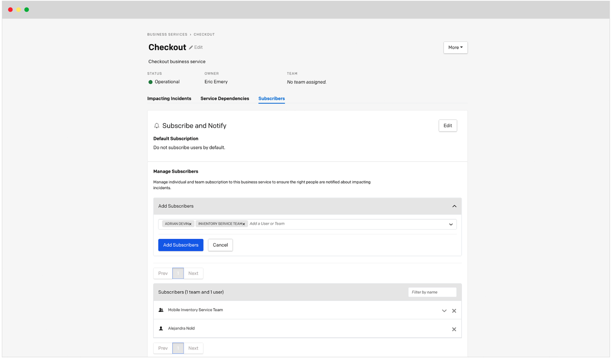The image size is (612, 360).
Task: Go to Business Services breadcrumb
Action: [167, 34]
